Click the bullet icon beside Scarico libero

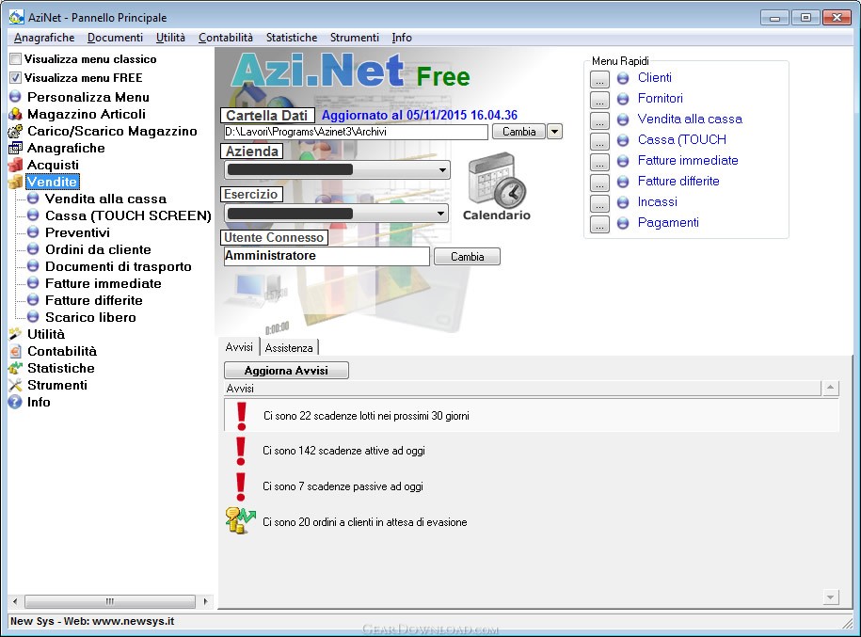34,317
